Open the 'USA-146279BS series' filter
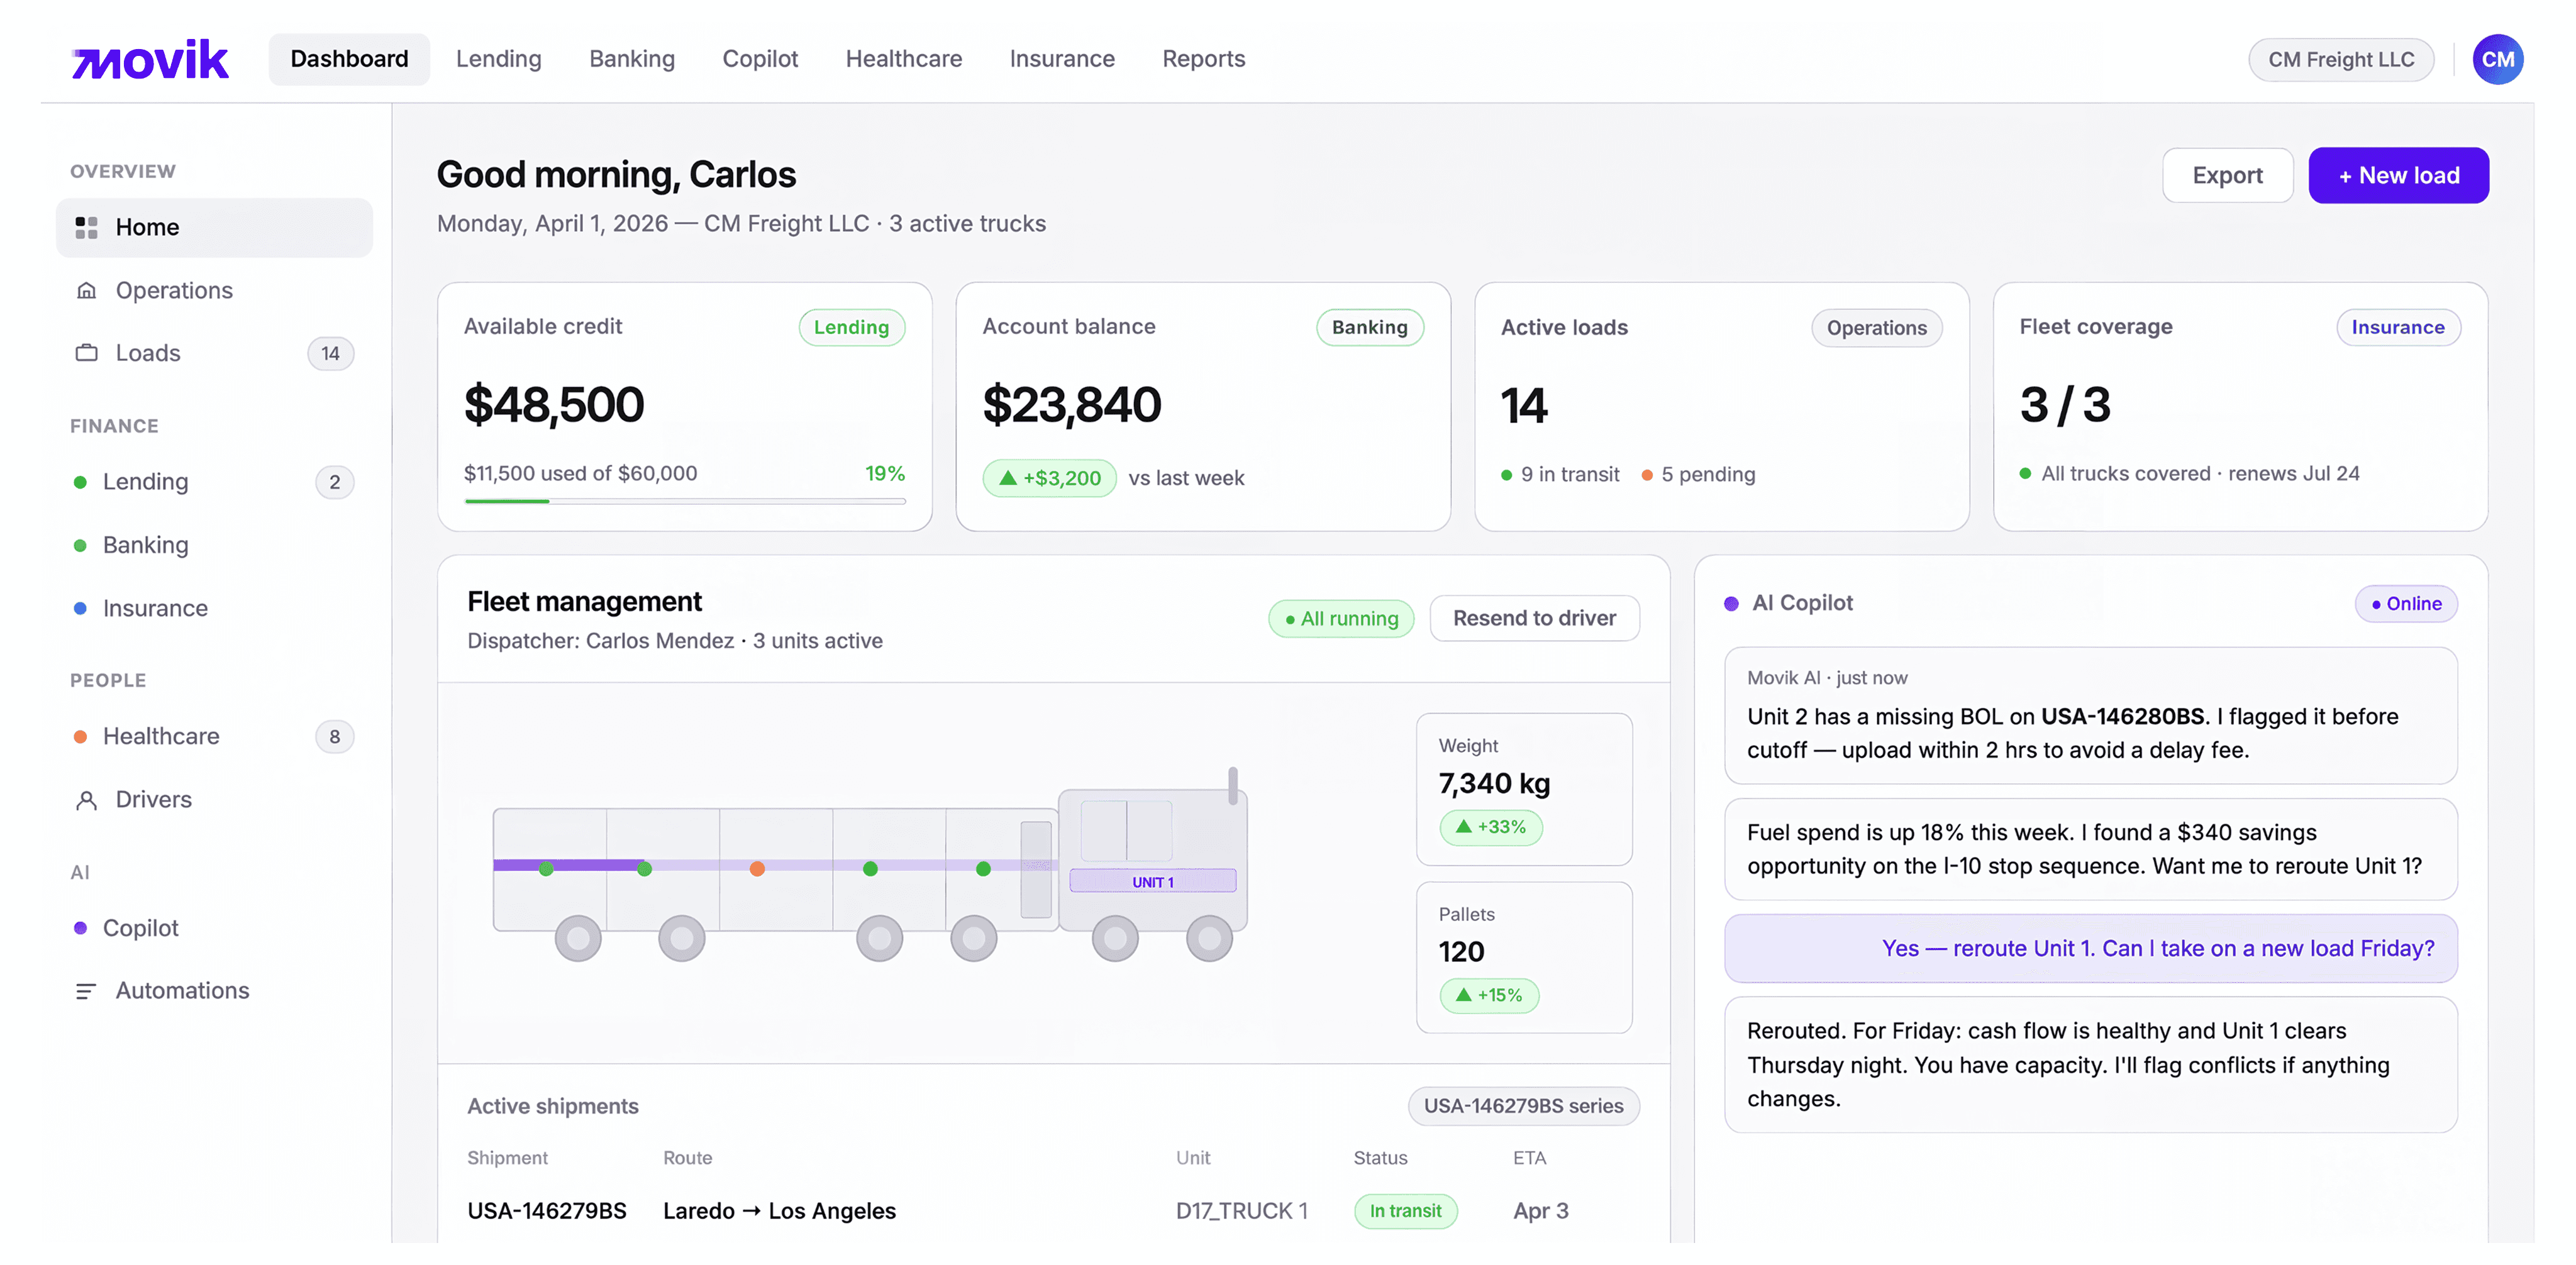The height and width of the screenshot is (1265, 2576). [1522, 1106]
